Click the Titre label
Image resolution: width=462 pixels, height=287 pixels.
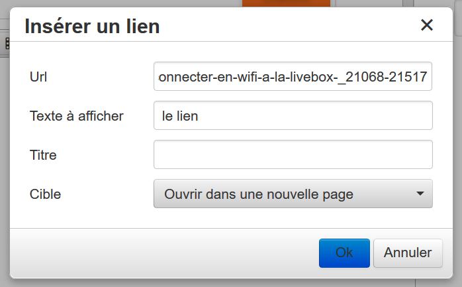(x=43, y=155)
